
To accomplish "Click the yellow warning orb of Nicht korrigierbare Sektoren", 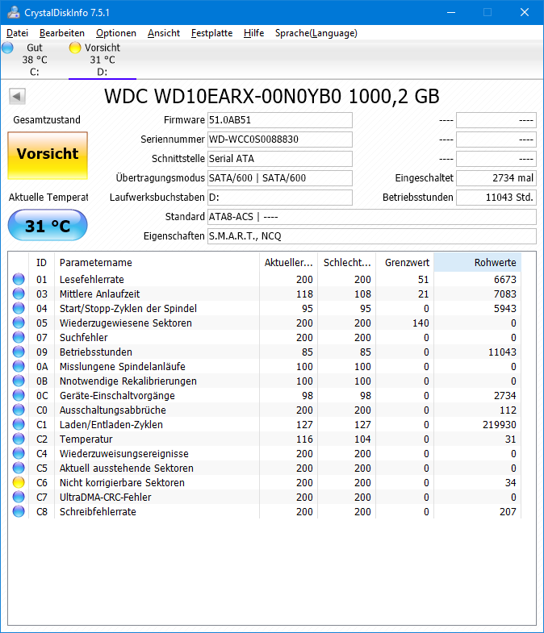I will pos(19,483).
